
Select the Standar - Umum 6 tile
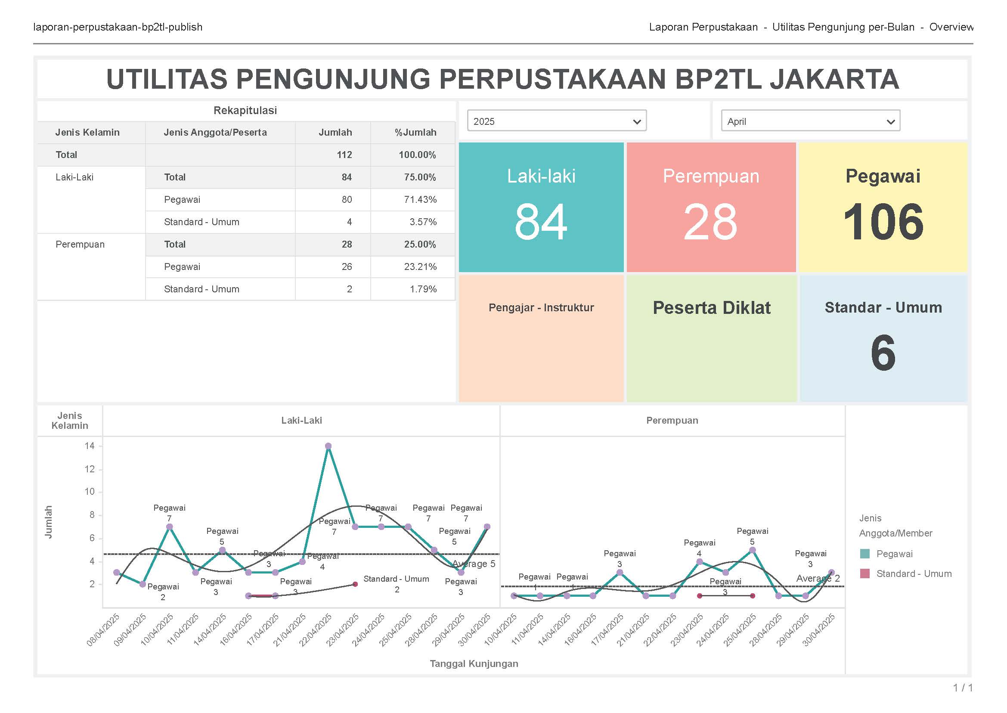(x=883, y=338)
